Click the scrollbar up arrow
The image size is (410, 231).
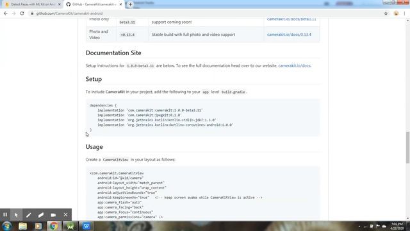click(x=407, y=21)
